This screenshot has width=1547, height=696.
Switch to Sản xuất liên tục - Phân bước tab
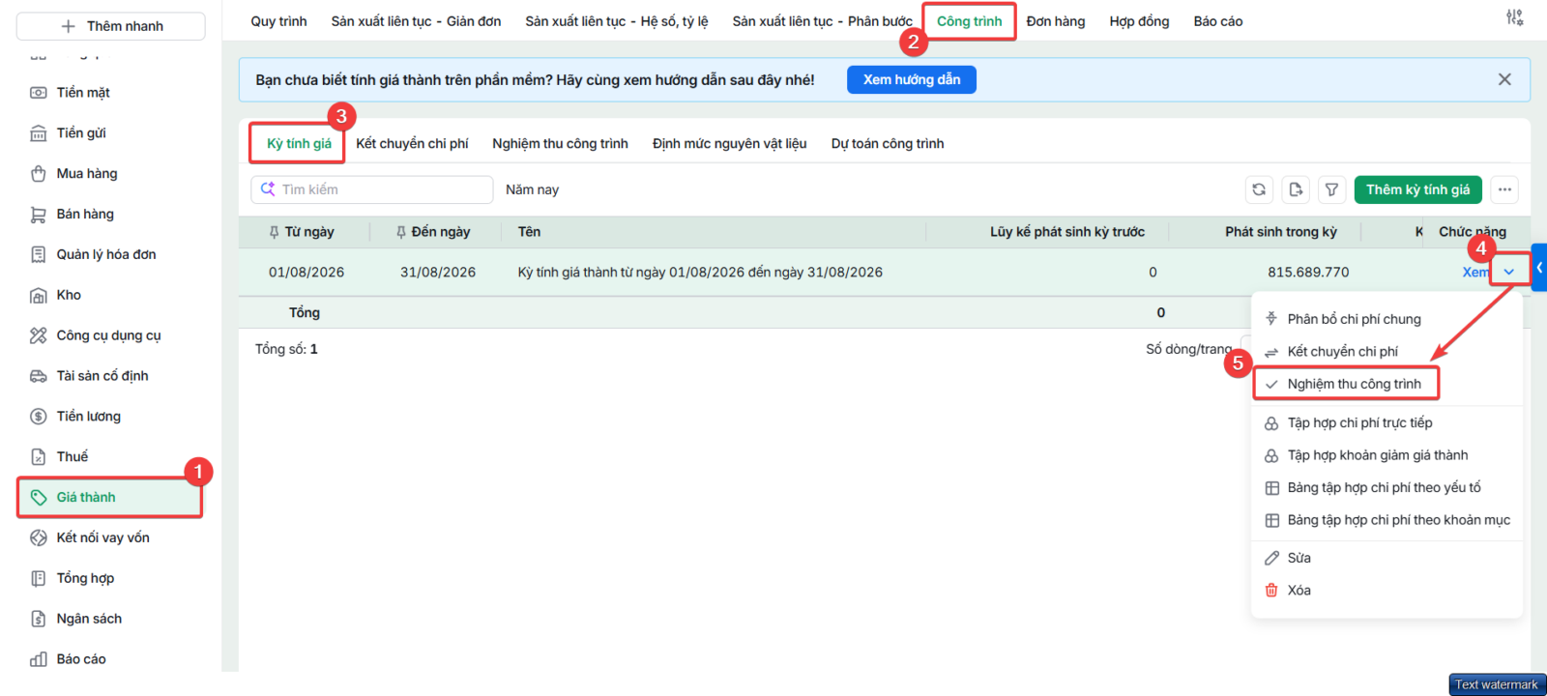point(822,21)
